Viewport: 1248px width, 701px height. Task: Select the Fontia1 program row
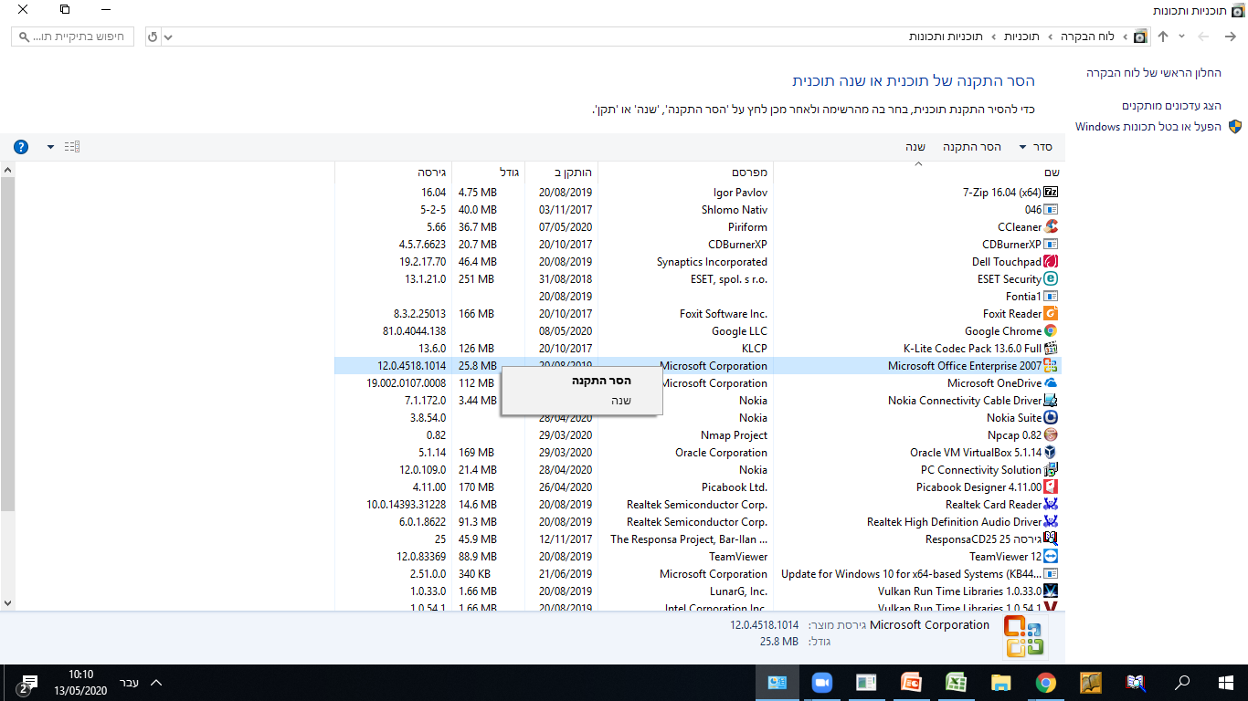(699, 297)
